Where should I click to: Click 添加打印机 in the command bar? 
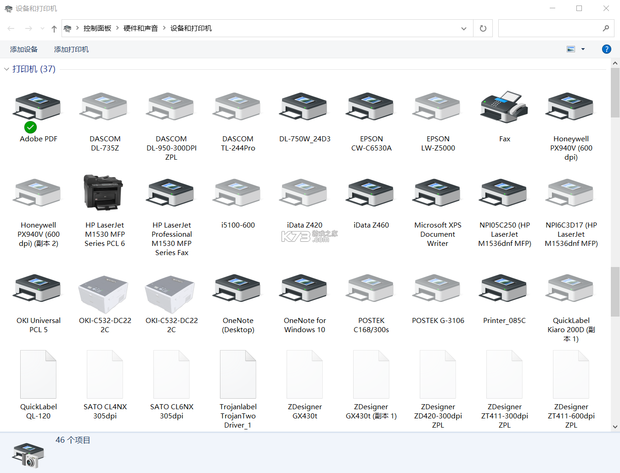(71, 49)
